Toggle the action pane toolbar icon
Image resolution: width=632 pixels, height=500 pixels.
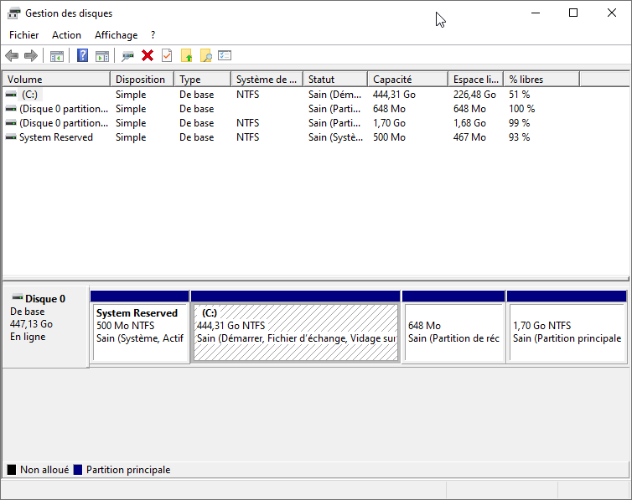pyautogui.click(x=102, y=56)
